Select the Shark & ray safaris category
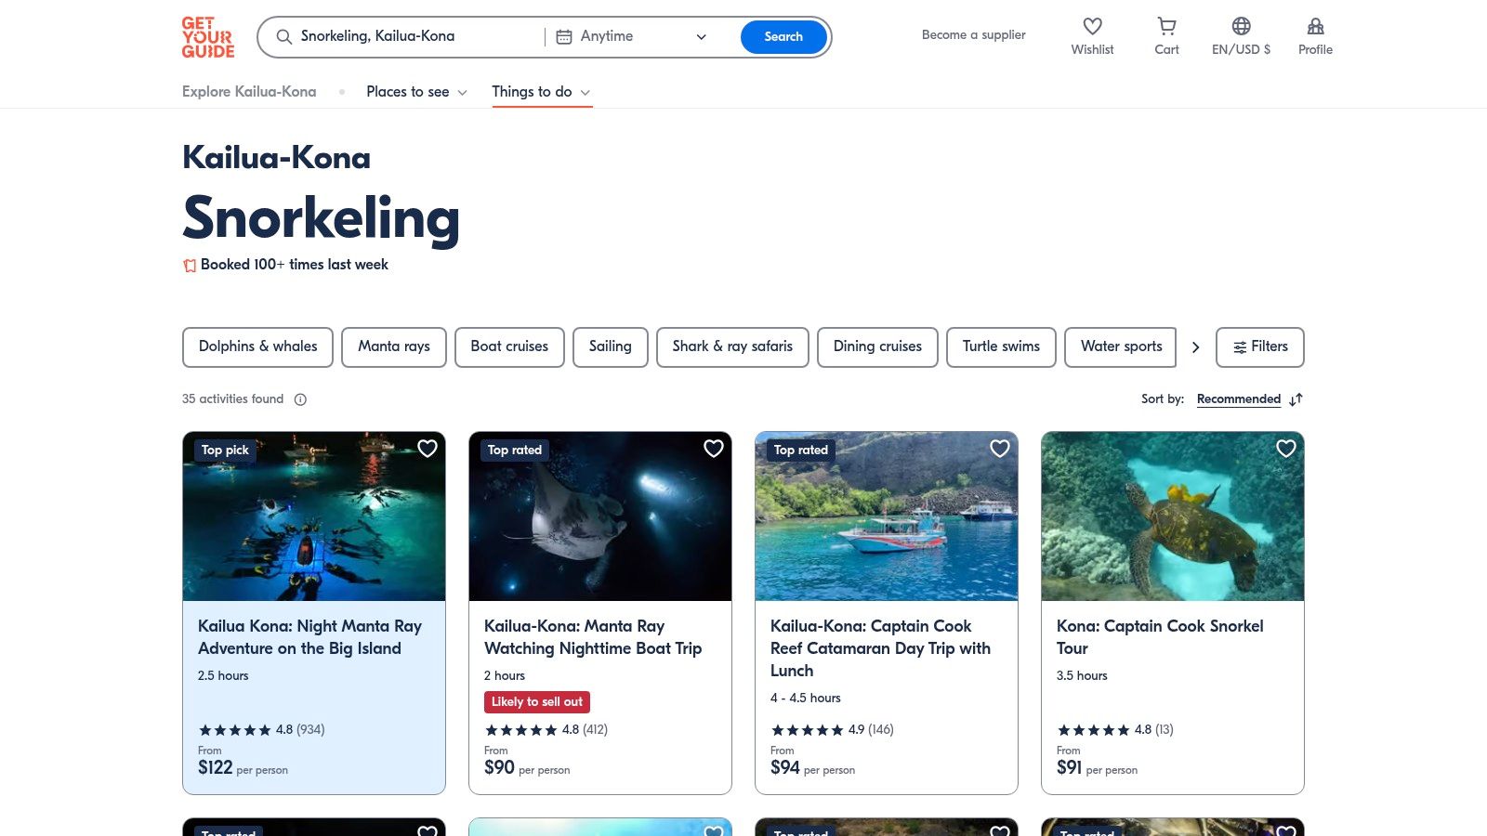 pos(732,347)
